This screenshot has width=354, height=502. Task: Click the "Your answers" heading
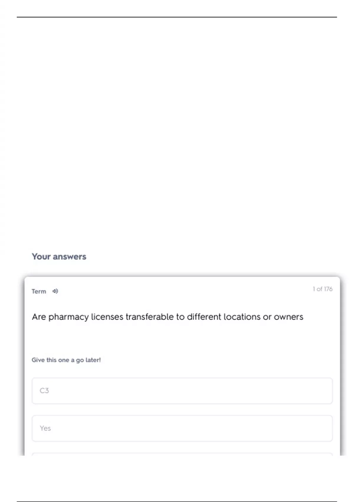click(59, 256)
